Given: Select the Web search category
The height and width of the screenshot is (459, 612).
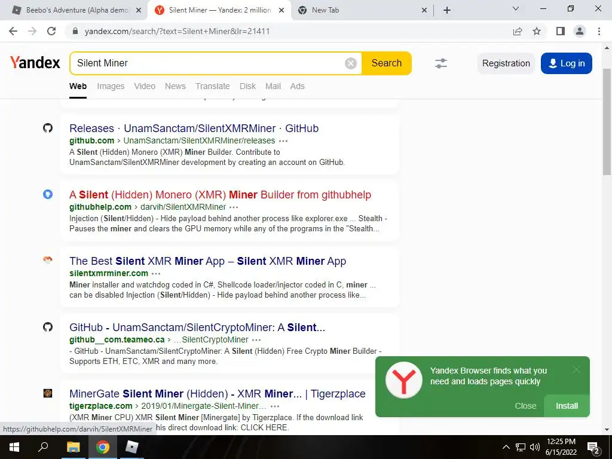Looking at the screenshot, I should coord(78,86).
